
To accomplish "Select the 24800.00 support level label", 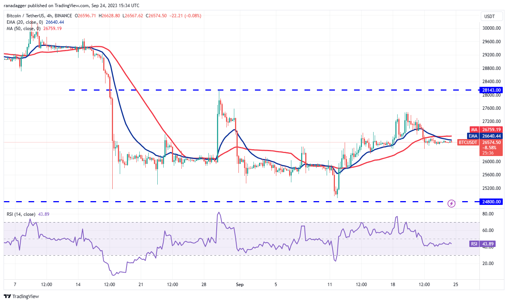I will click(491, 202).
